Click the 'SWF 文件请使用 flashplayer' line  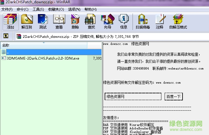(x=132, y=132)
